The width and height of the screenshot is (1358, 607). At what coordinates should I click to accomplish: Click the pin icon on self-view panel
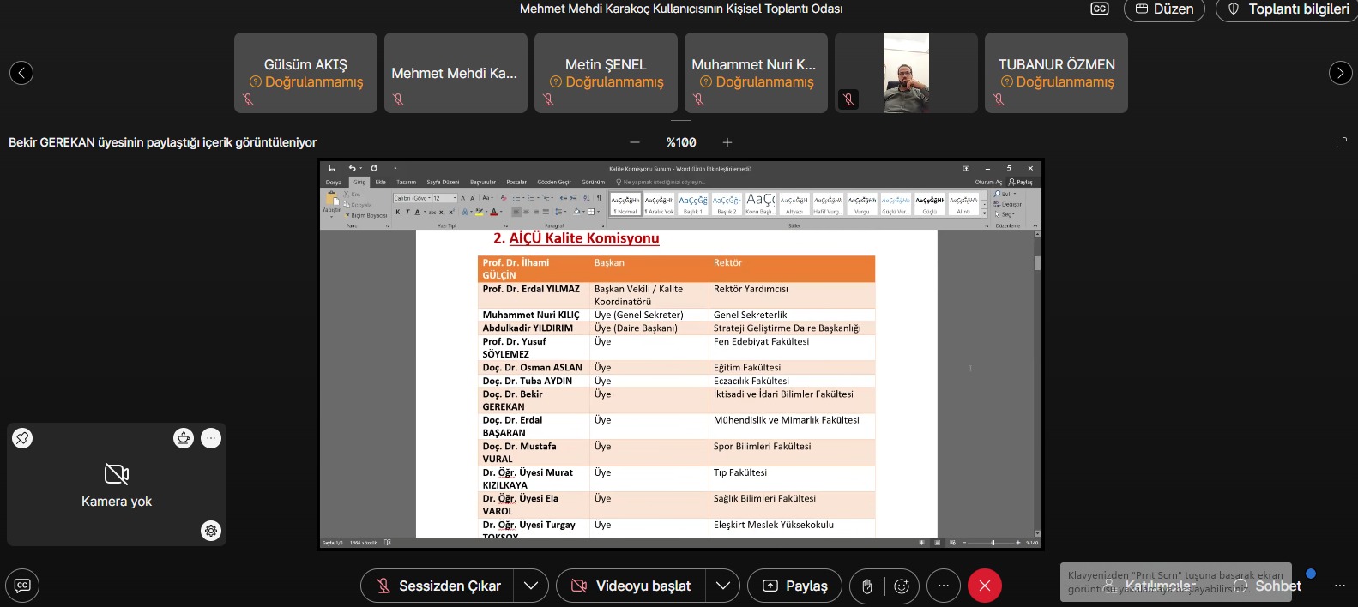(22, 438)
